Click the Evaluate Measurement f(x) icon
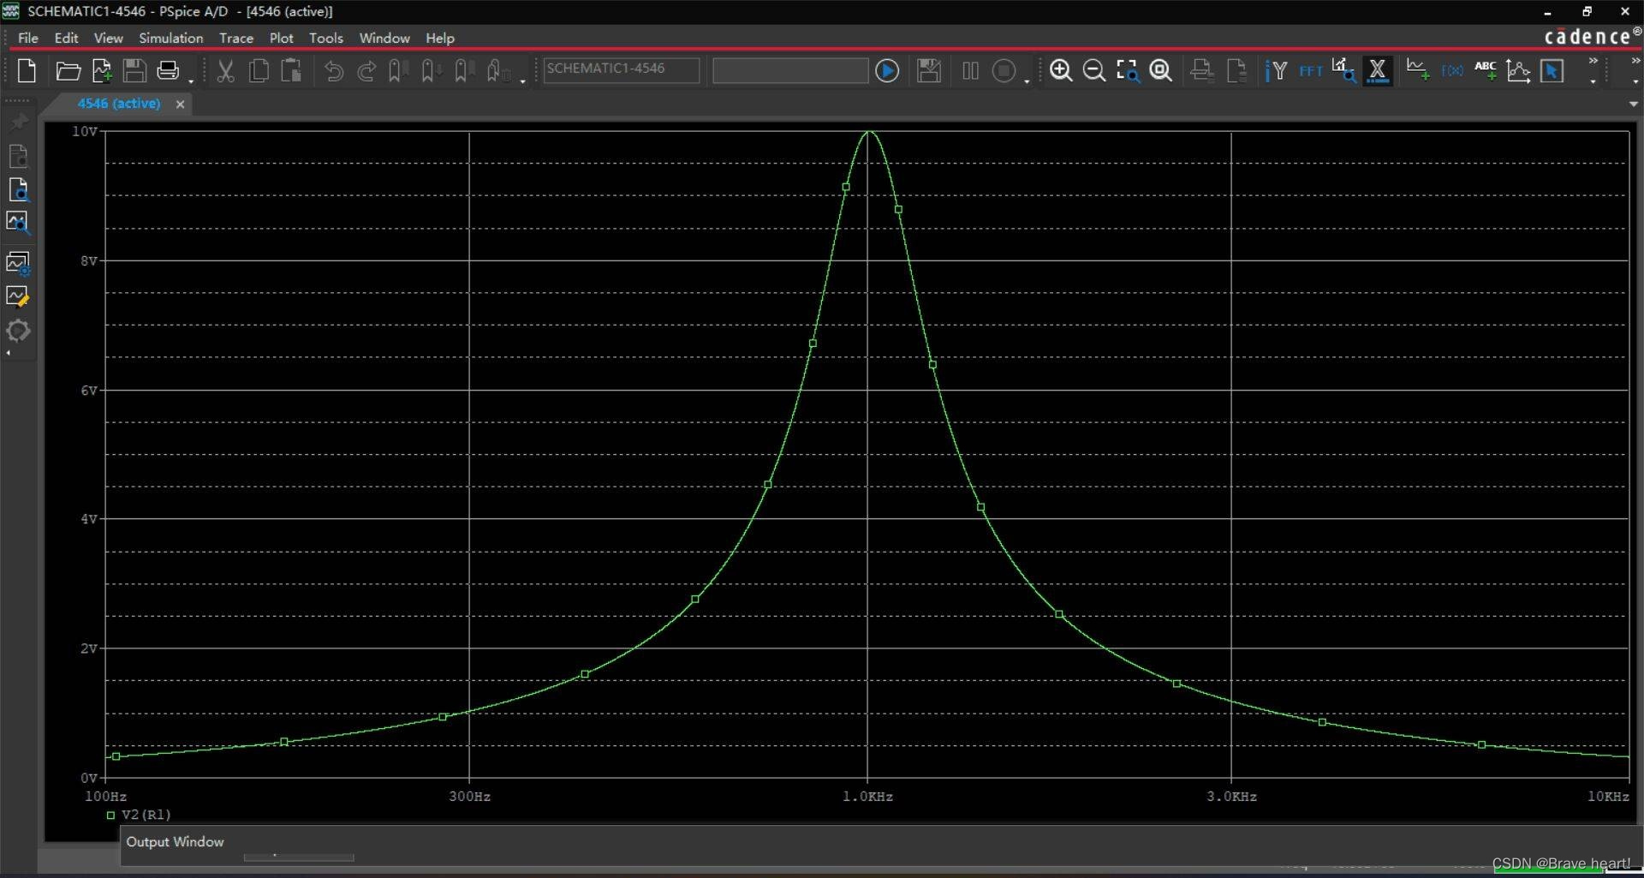The width and height of the screenshot is (1644, 878). (1452, 70)
